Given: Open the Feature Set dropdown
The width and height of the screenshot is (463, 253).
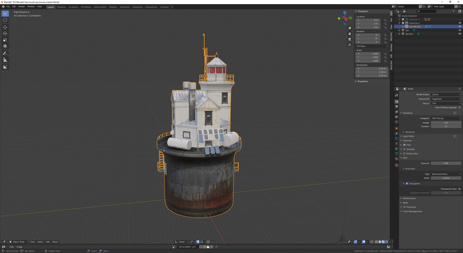Looking at the screenshot, I should pos(446,99).
